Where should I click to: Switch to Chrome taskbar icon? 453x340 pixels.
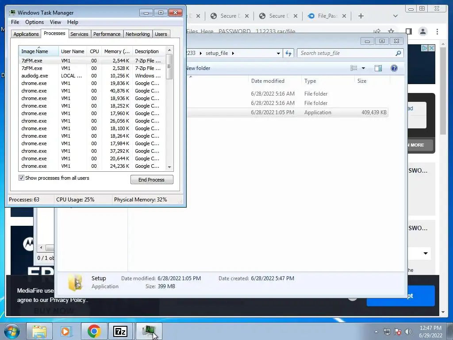[x=94, y=331]
